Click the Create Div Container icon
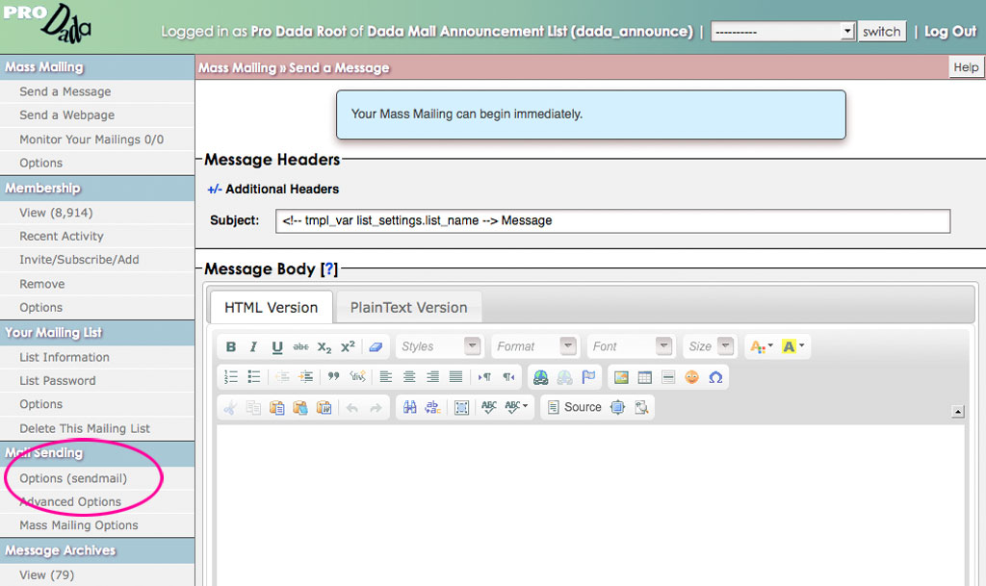The height and width of the screenshot is (586, 986). point(357,377)
